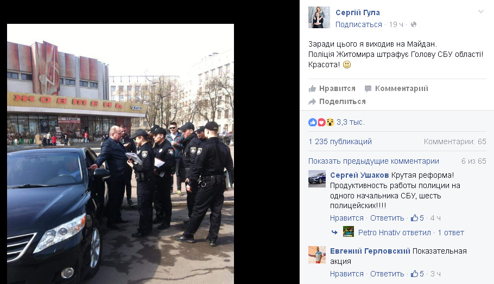Click the reply arrow icon before Petro Hnativ
This screenshot has width=494, height=284.
pos(334,233)
